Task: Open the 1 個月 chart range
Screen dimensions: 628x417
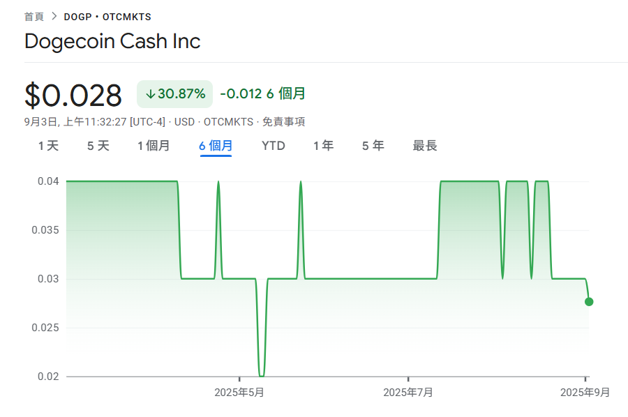Action: tap(154, 146)
